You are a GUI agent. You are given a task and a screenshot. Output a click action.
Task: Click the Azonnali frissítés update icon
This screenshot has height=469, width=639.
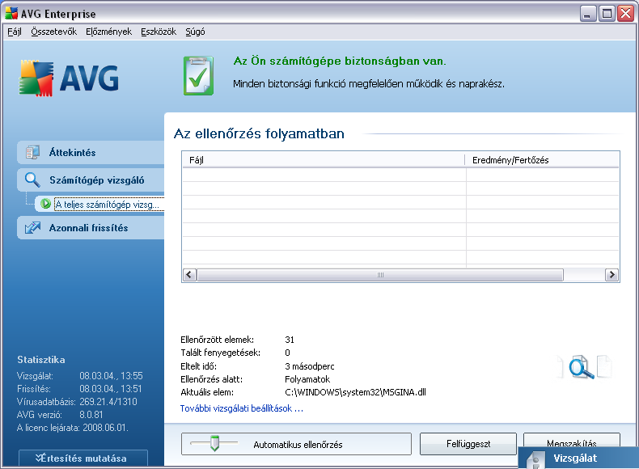coord(32,228)
